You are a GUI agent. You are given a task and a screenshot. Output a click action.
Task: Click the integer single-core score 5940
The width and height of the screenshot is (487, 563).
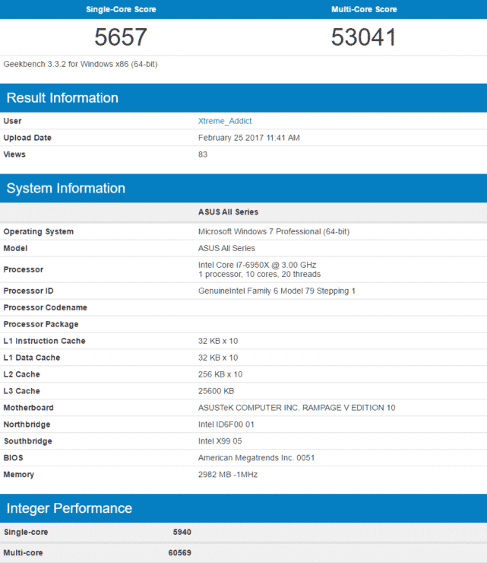click(x=182, y=532)
